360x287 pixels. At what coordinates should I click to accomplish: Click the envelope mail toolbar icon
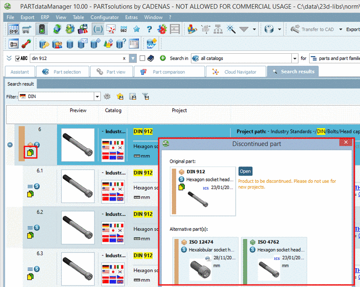(x=111, y=29)
